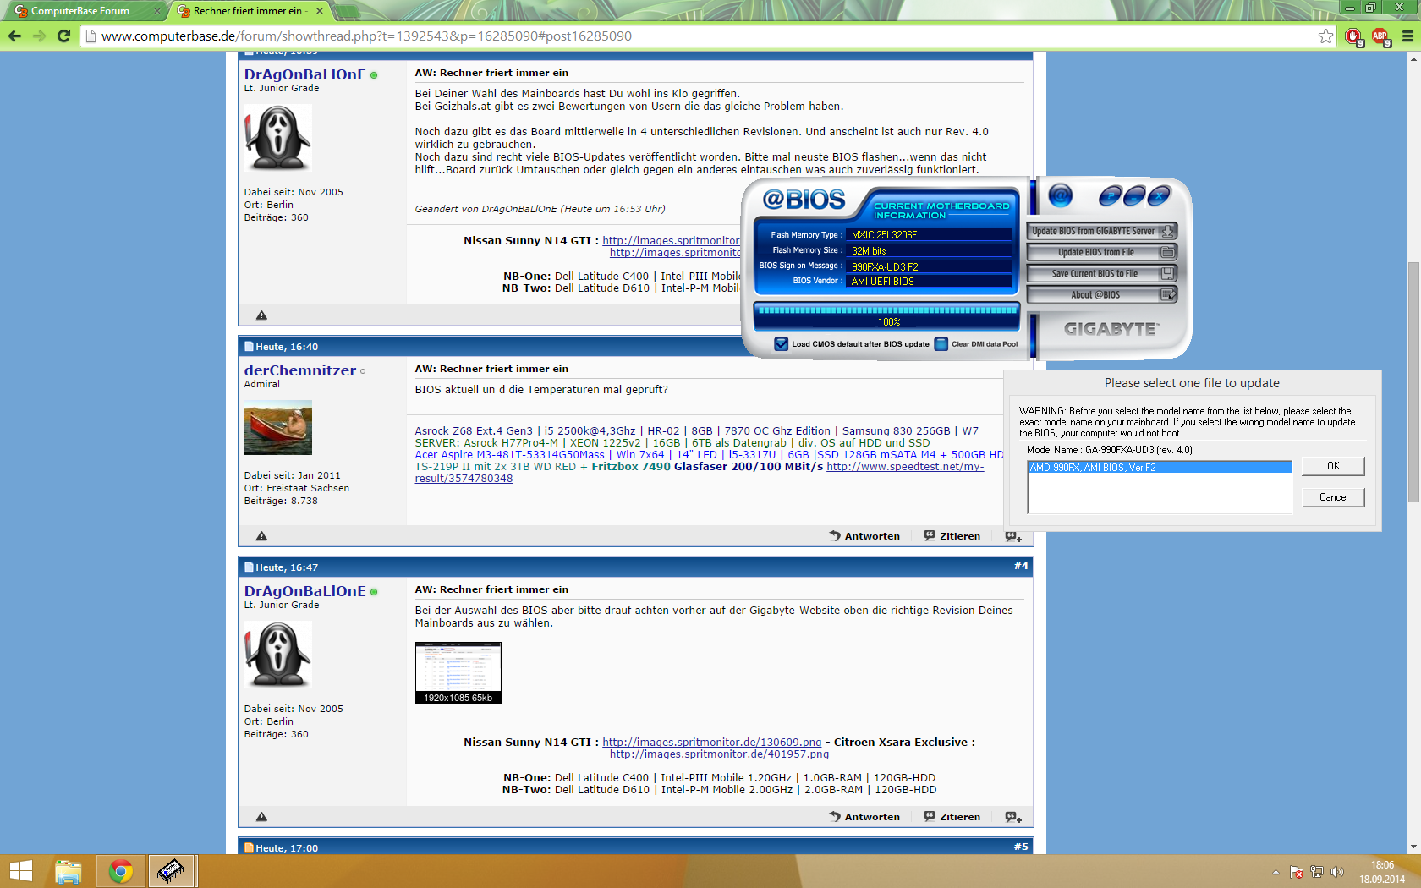Close the Rechner friert immer ein tab
The width and height of the screenshot is (1421, 888).
point(320,11)
